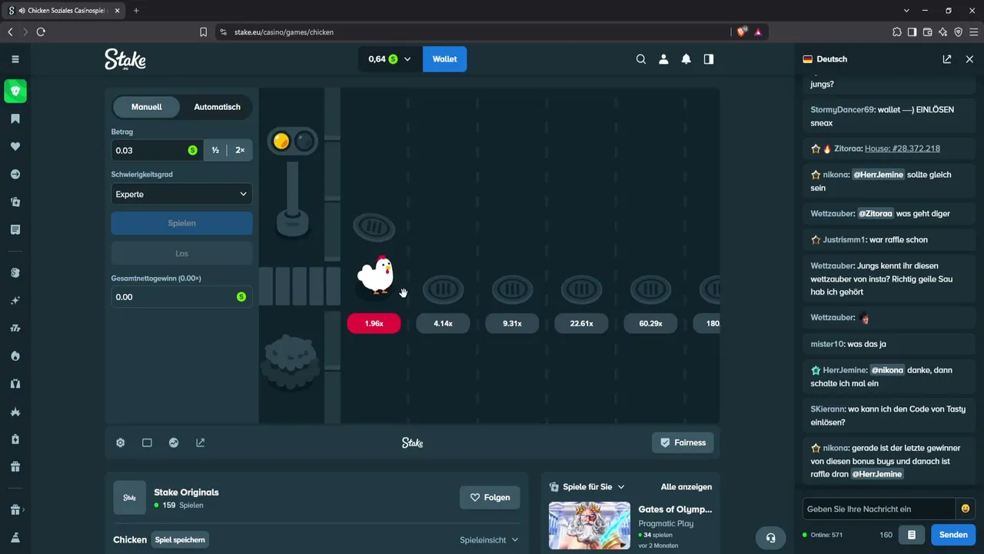The image size is (984, 554).
Task: Open the Wallet
Action: point(444,59)
